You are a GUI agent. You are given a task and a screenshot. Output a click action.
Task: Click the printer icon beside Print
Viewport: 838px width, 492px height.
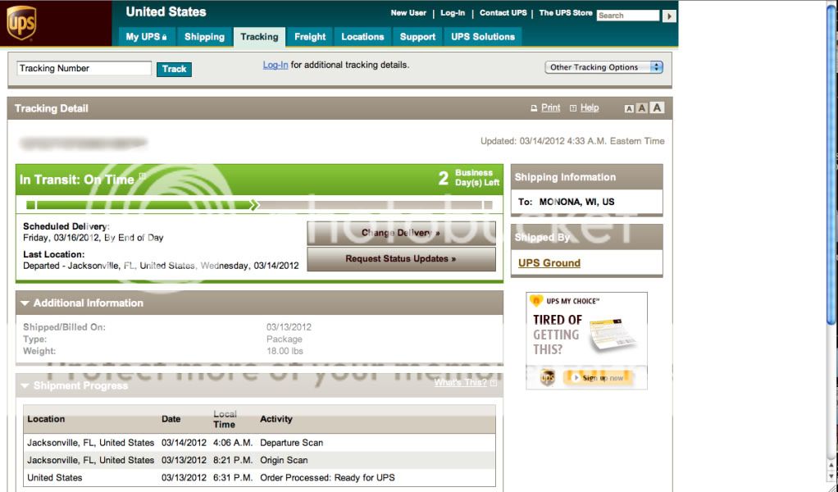coord(534,108)
